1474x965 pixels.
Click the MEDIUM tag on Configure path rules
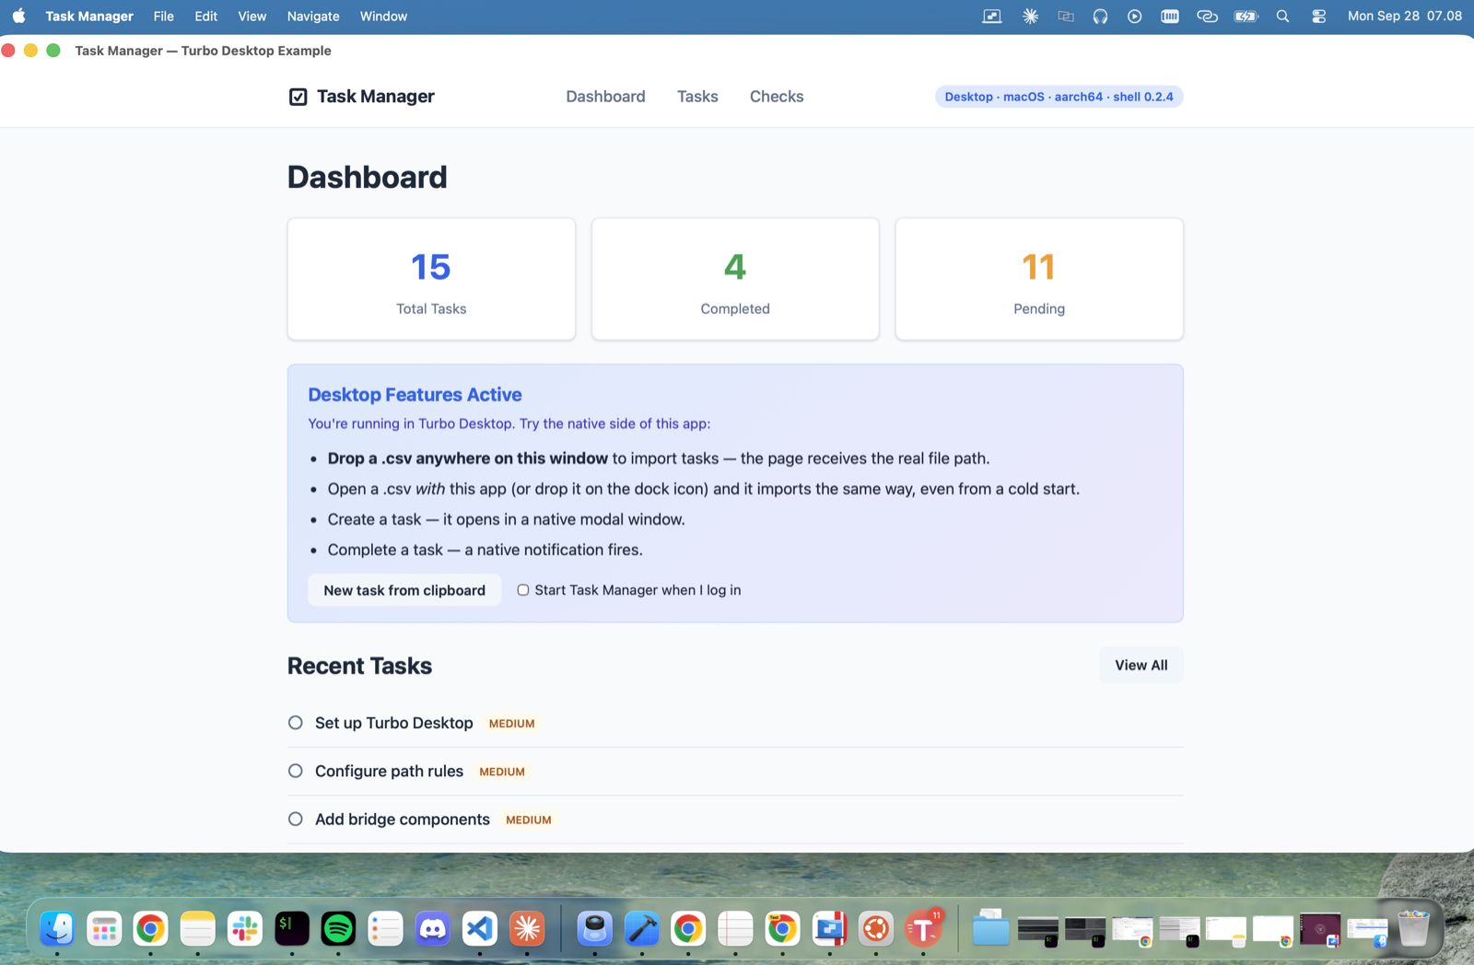502,772
